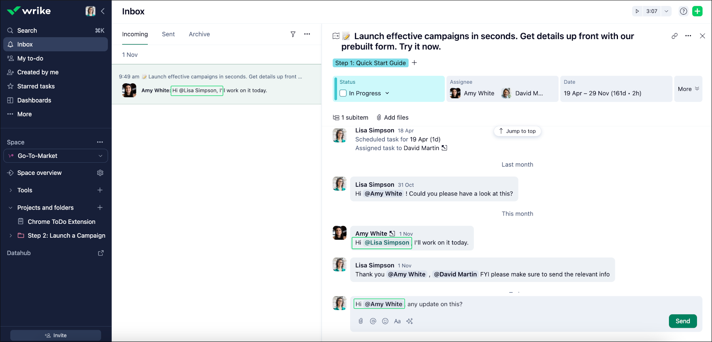The width and height of the screenshot is (712, 342).
Task: Copy task link with the chain icon
Action: (x=674, y=36)
